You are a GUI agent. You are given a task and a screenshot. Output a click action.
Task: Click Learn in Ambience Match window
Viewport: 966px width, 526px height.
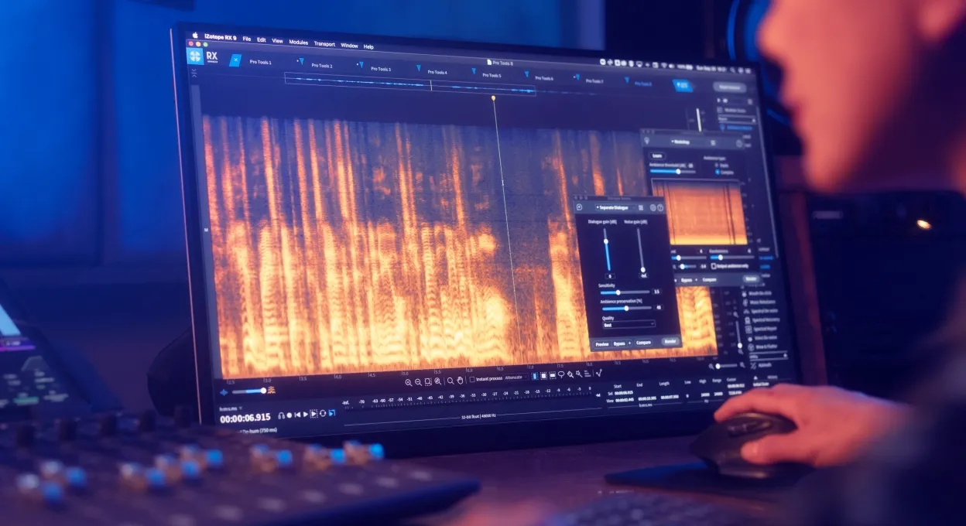pyautogui.click(x=657, y=155)
